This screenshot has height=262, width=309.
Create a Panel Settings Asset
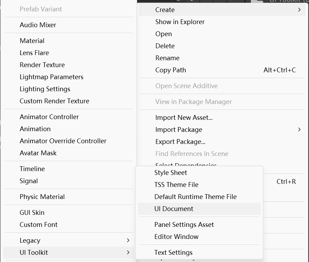pos(184,224)
